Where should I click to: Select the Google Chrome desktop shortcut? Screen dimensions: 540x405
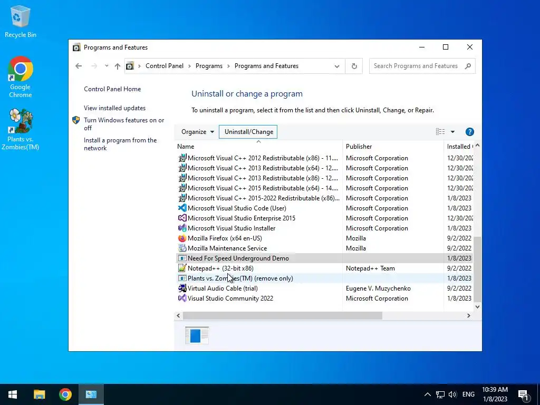[21, 77]
